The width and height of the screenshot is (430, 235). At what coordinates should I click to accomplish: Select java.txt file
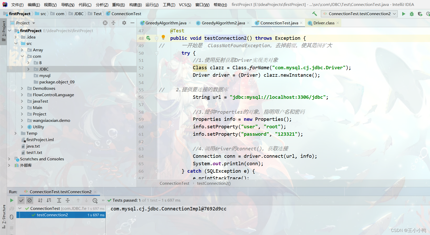(33, 146)
